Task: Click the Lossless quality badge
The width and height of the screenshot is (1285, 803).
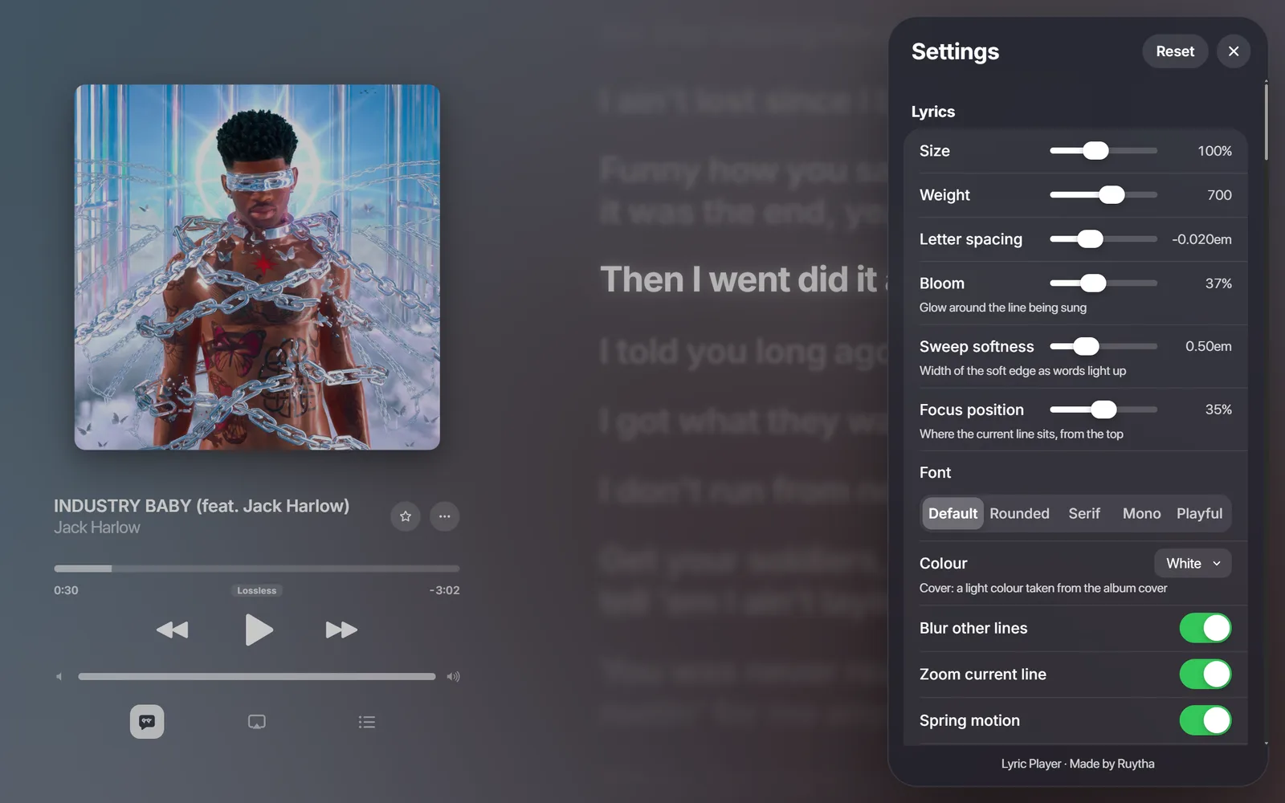Action: coord(257,590)
